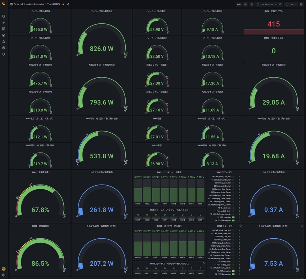Click the red 415 charge cycle value
Image resolution: width=306 pixels, height=279 pixels.
point(274,24)
